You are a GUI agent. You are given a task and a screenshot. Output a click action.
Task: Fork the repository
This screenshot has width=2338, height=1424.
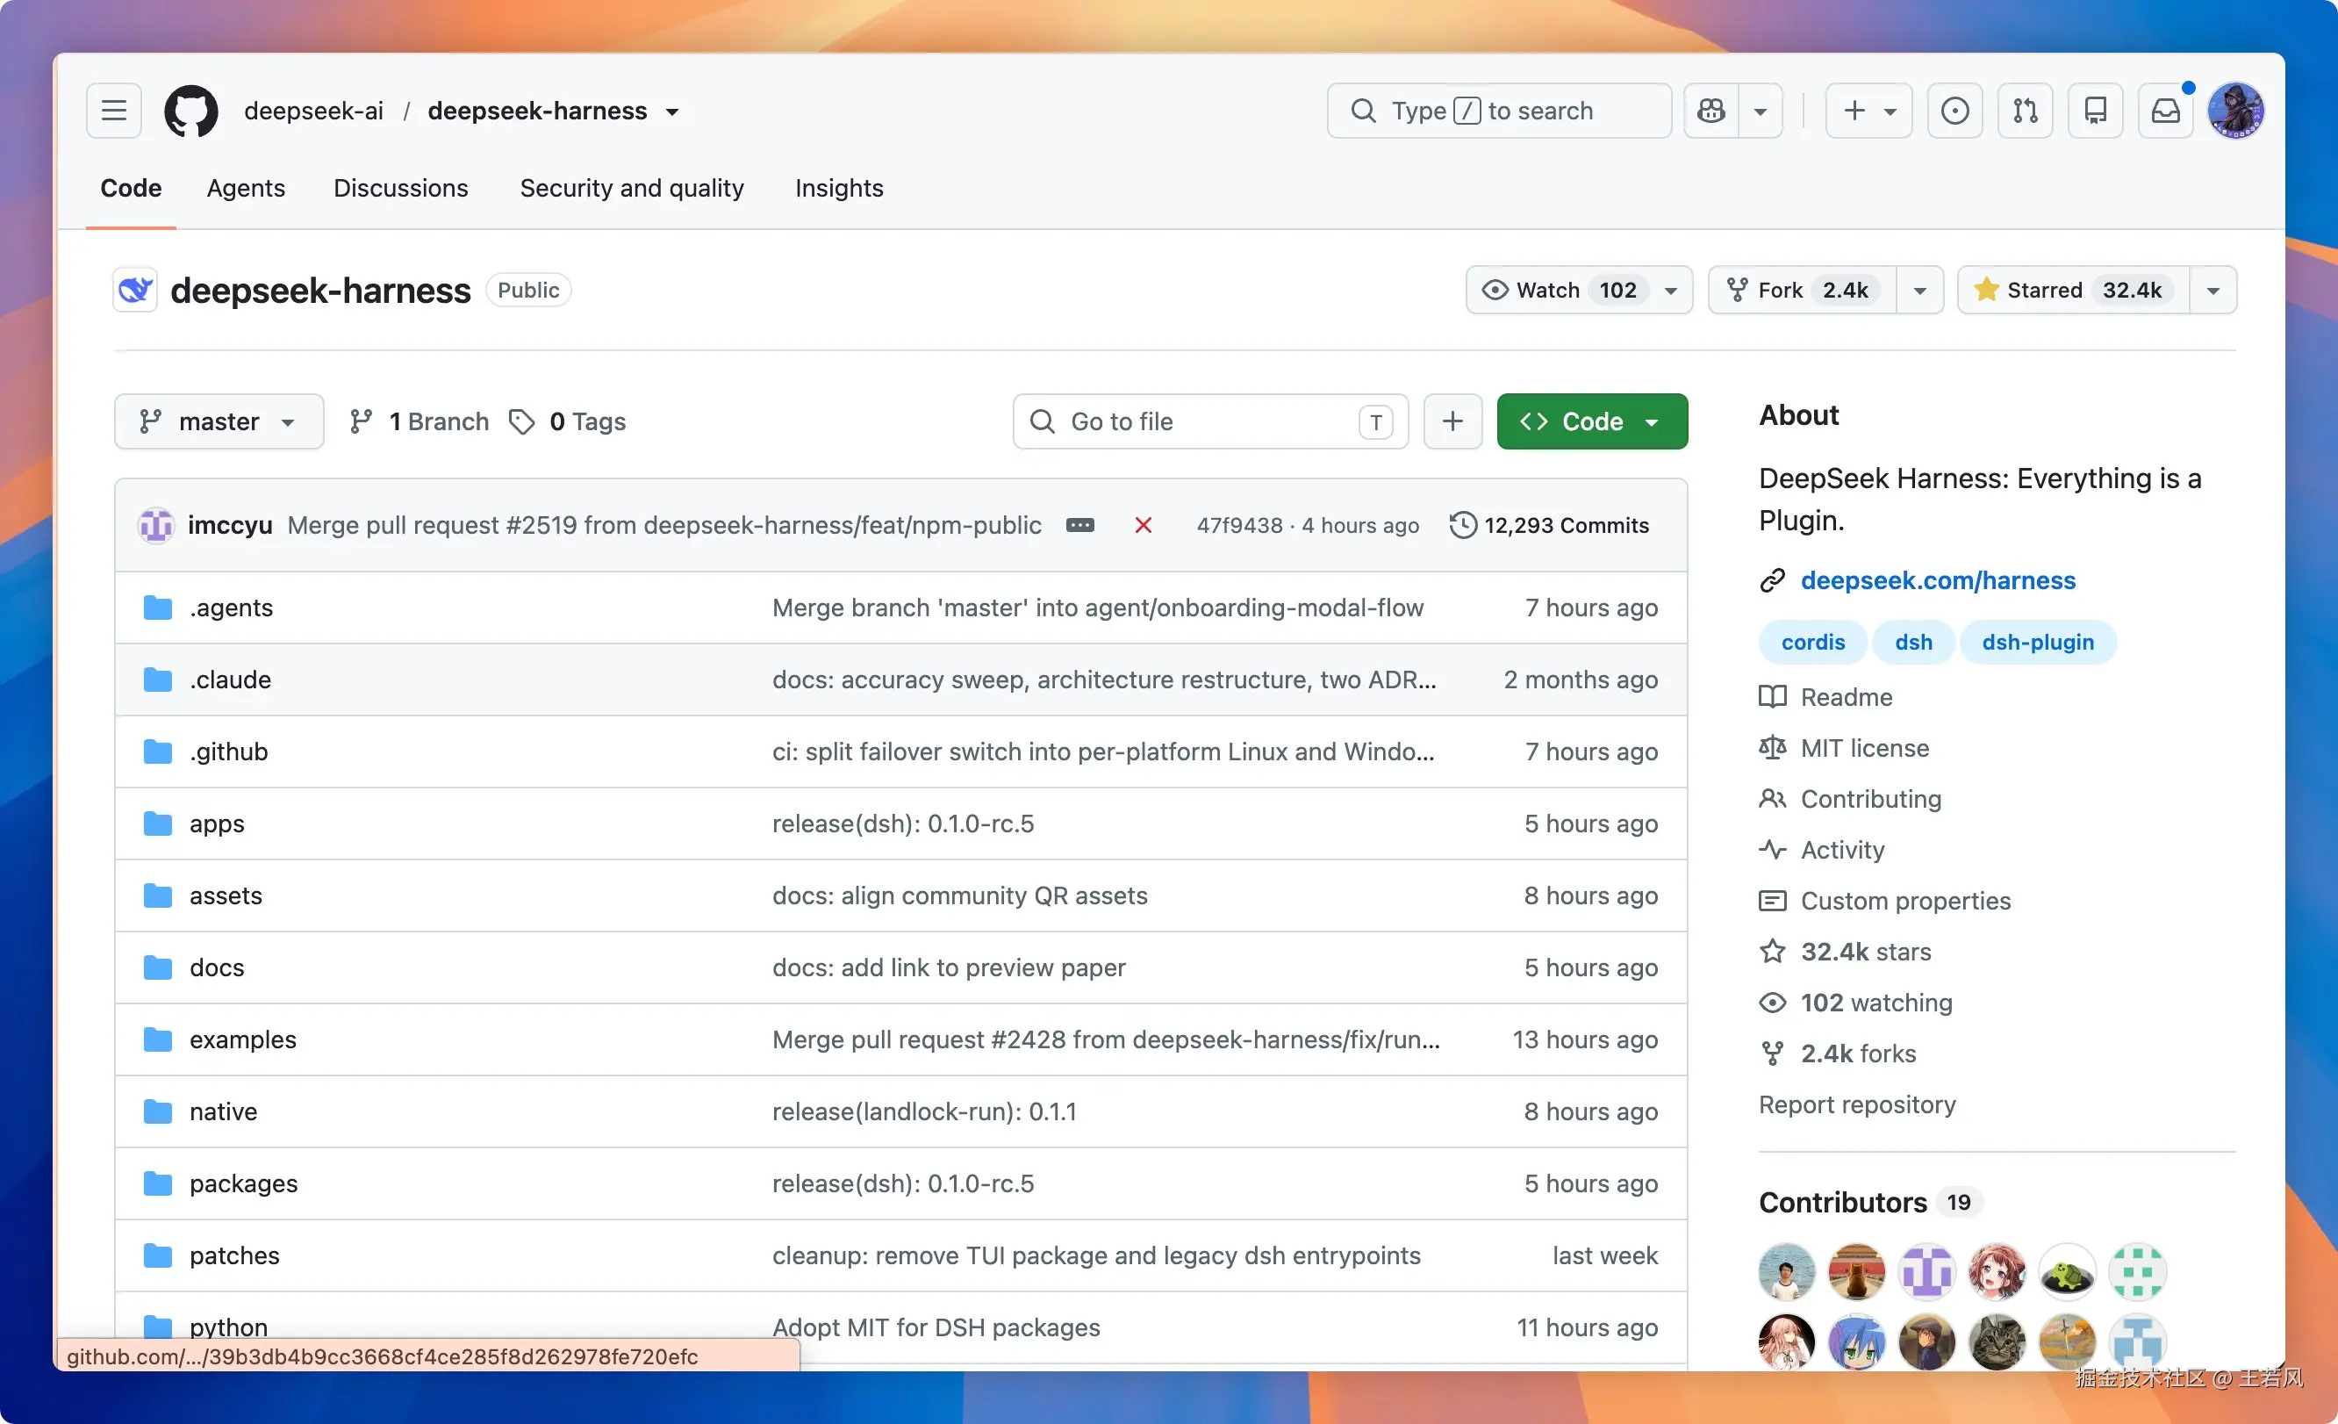[1802, 290]
